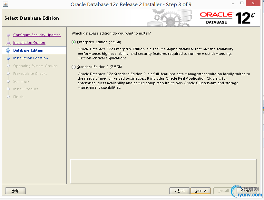Image resolution: width=264 pixels, height=200 pixels.
Task: Click the Database Edition step bullet icon
Action: click(8, 50)
